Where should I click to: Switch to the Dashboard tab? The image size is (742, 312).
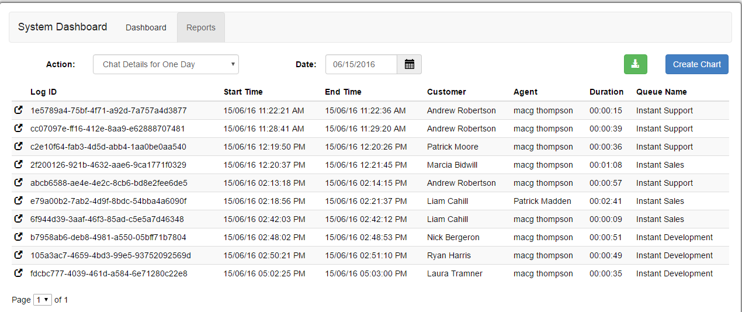(x=146, y=27)
